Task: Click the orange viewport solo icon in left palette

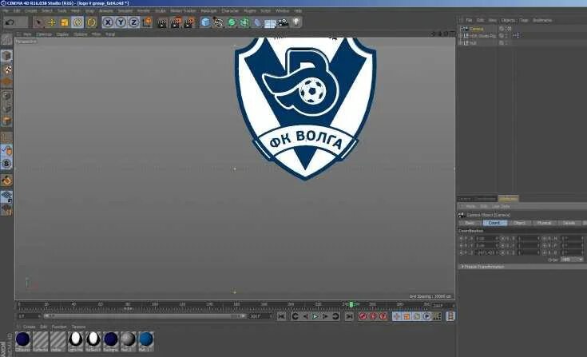Action: (x=6, y=180)
